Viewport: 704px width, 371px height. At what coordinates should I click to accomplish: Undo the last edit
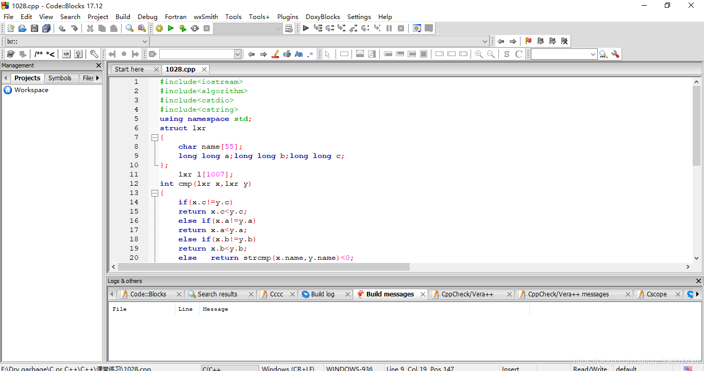click(62, 28)
